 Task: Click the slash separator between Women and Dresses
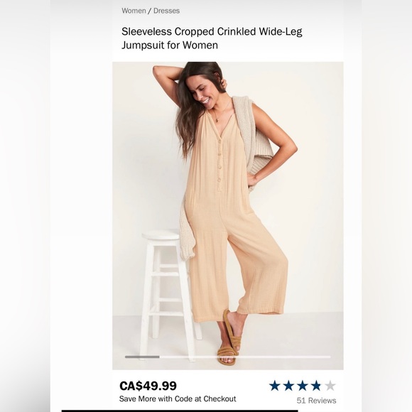[x=149, y=11]
